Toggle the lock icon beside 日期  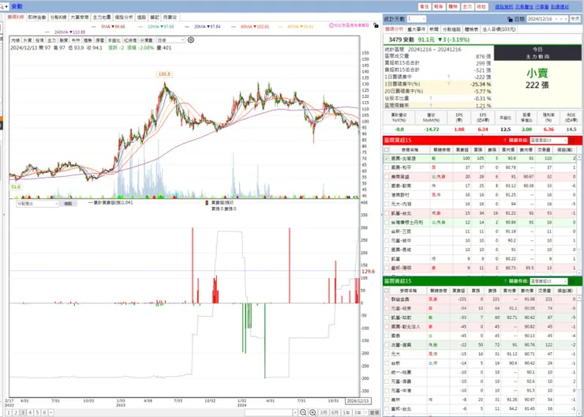510,19
